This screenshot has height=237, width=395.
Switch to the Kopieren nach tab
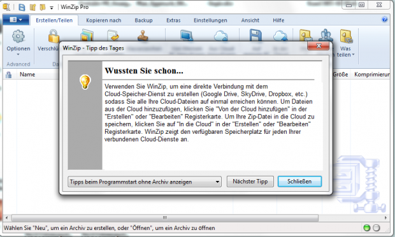tap(104, 20)
